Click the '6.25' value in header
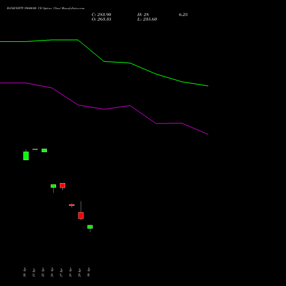This screenshot has width=286, height=286. point(183,15)
